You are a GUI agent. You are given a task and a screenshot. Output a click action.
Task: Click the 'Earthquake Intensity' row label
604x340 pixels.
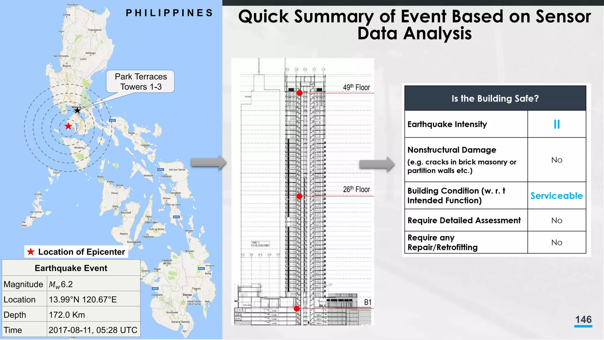coord(447,124)
